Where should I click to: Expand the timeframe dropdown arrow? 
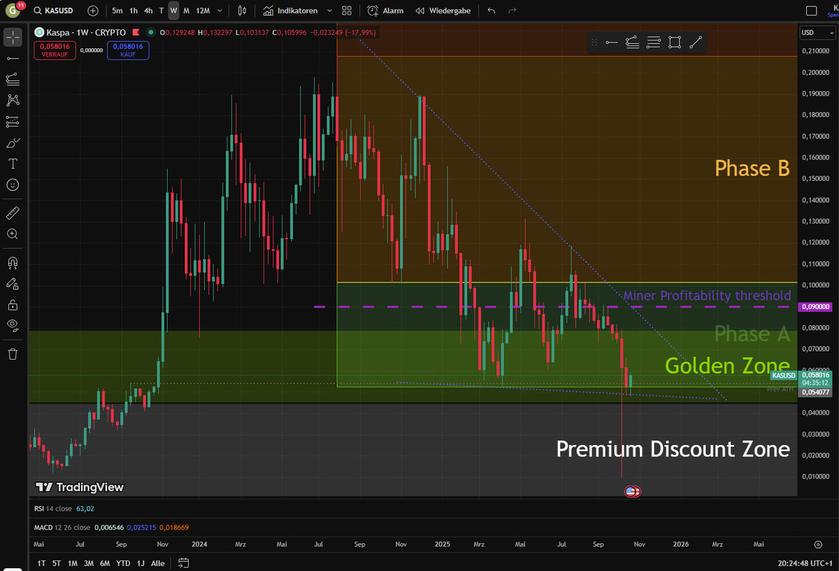tap(220, 10)
